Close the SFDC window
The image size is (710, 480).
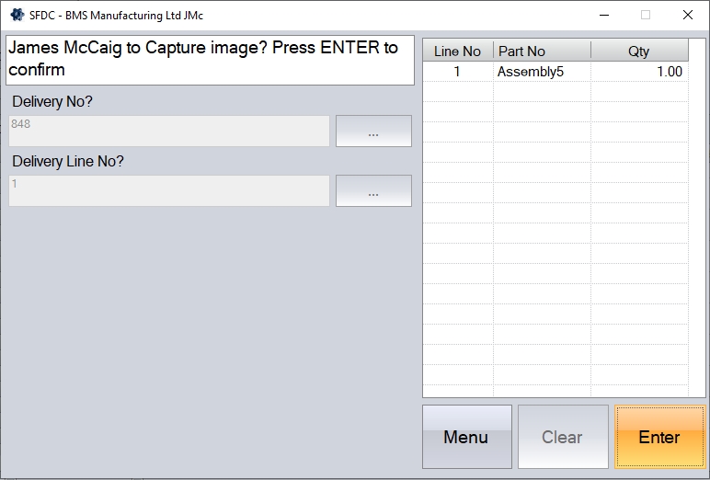[x=687, y=15]
